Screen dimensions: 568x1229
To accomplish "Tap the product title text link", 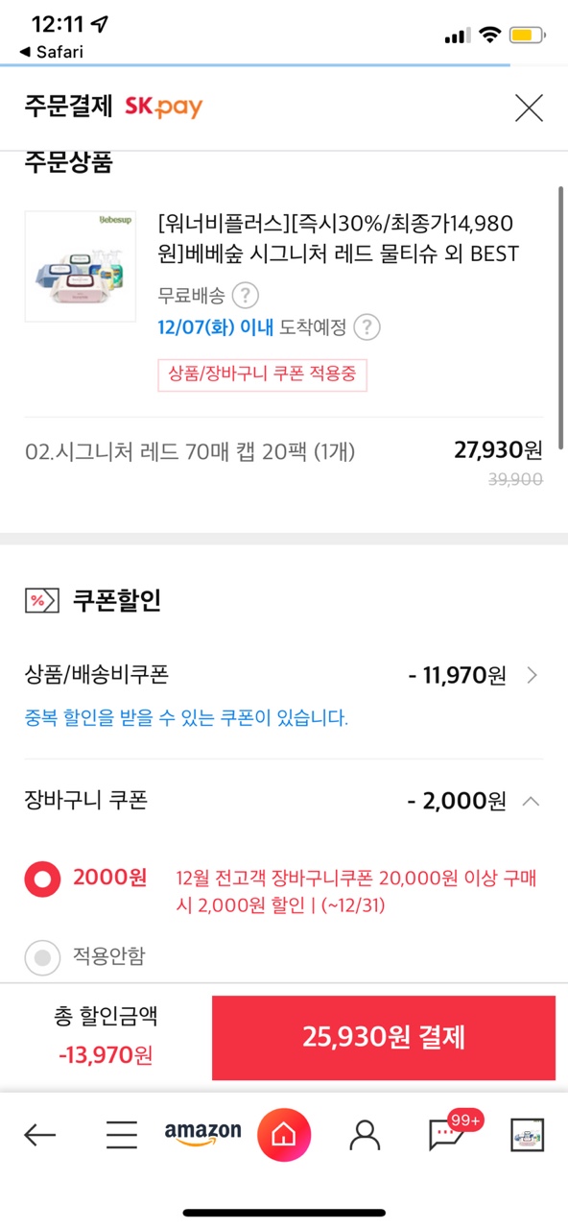I will (338, 238).
